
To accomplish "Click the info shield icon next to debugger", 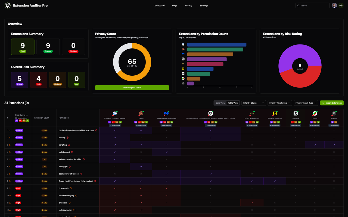I will click(70, 167).
